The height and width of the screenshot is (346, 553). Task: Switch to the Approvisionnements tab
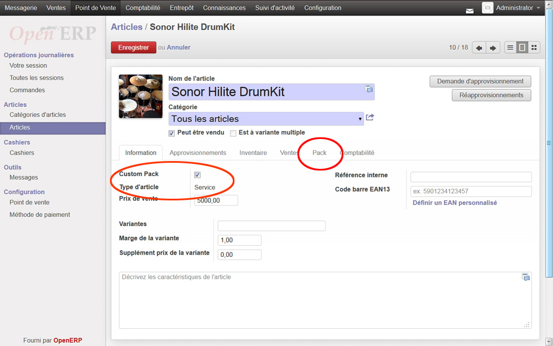point(198,153)
